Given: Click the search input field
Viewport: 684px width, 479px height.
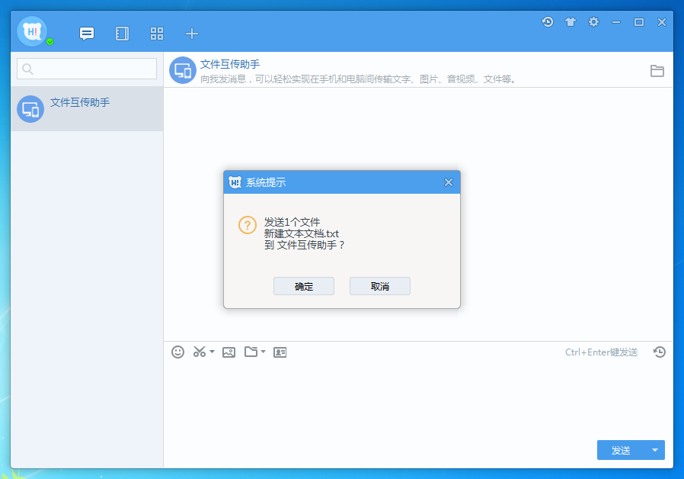Looking at the screenshot, I should 86,69.
